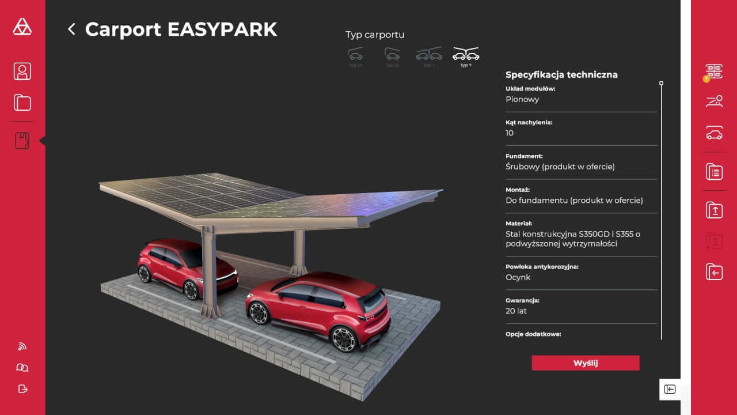
Task: Open the chat bubbles icon
Action: [x=22, y=368]
